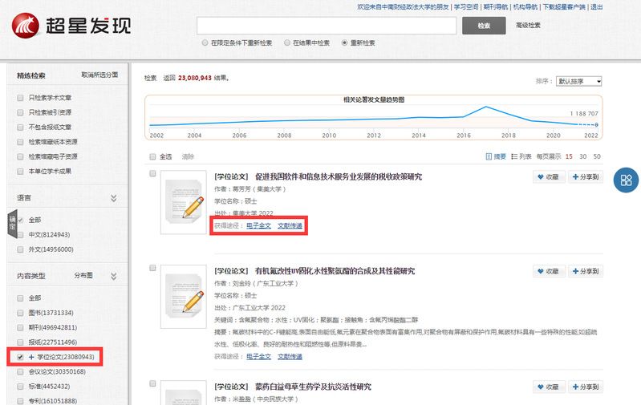Open 电子全文 link of first result
This screenshot has height=405, width=641.
[258, 226]
